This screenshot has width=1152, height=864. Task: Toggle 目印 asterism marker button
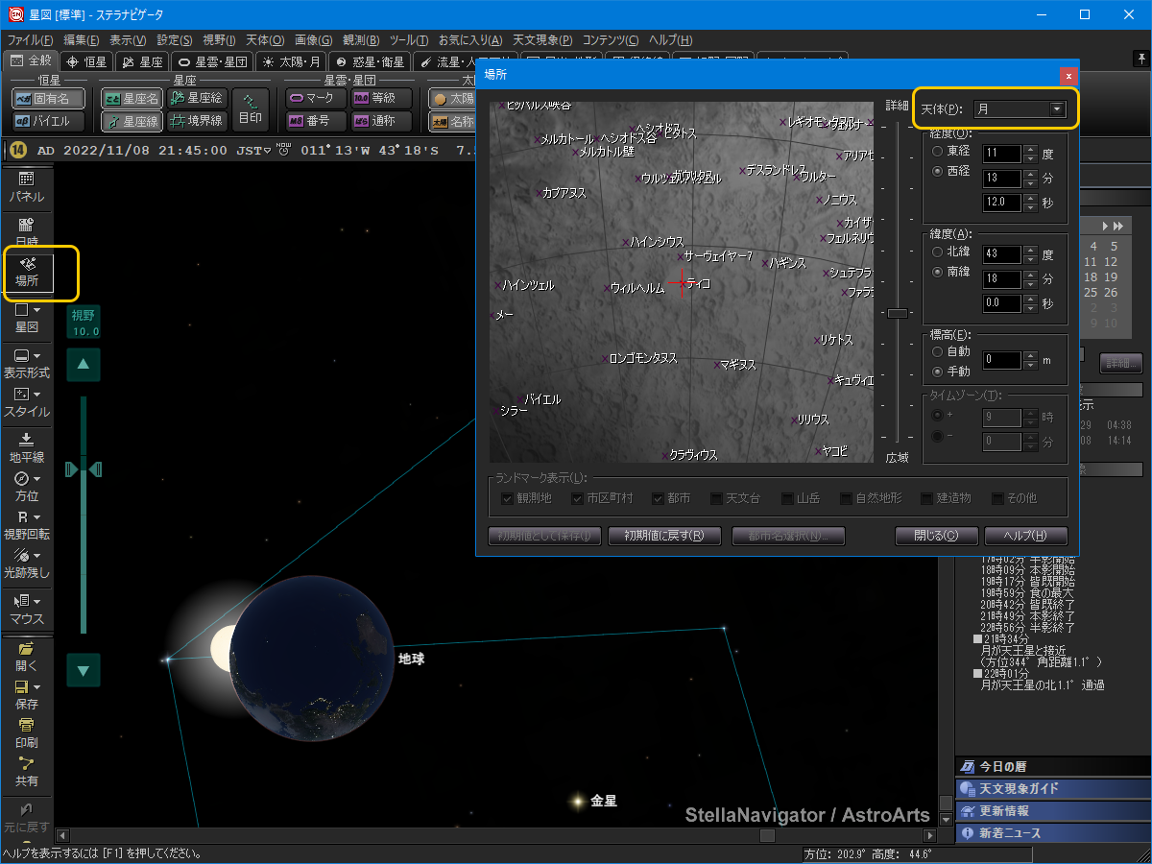(252, 110)
